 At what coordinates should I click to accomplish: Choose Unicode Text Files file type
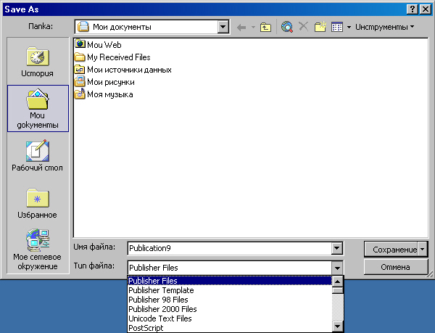point(159,318)
